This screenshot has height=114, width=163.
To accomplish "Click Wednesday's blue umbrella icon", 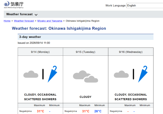I will (143, 74).
